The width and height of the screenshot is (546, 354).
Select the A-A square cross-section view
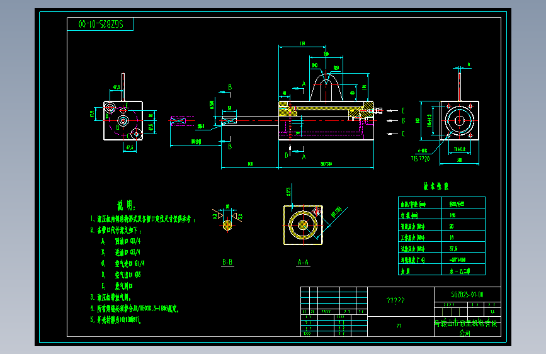304,225
